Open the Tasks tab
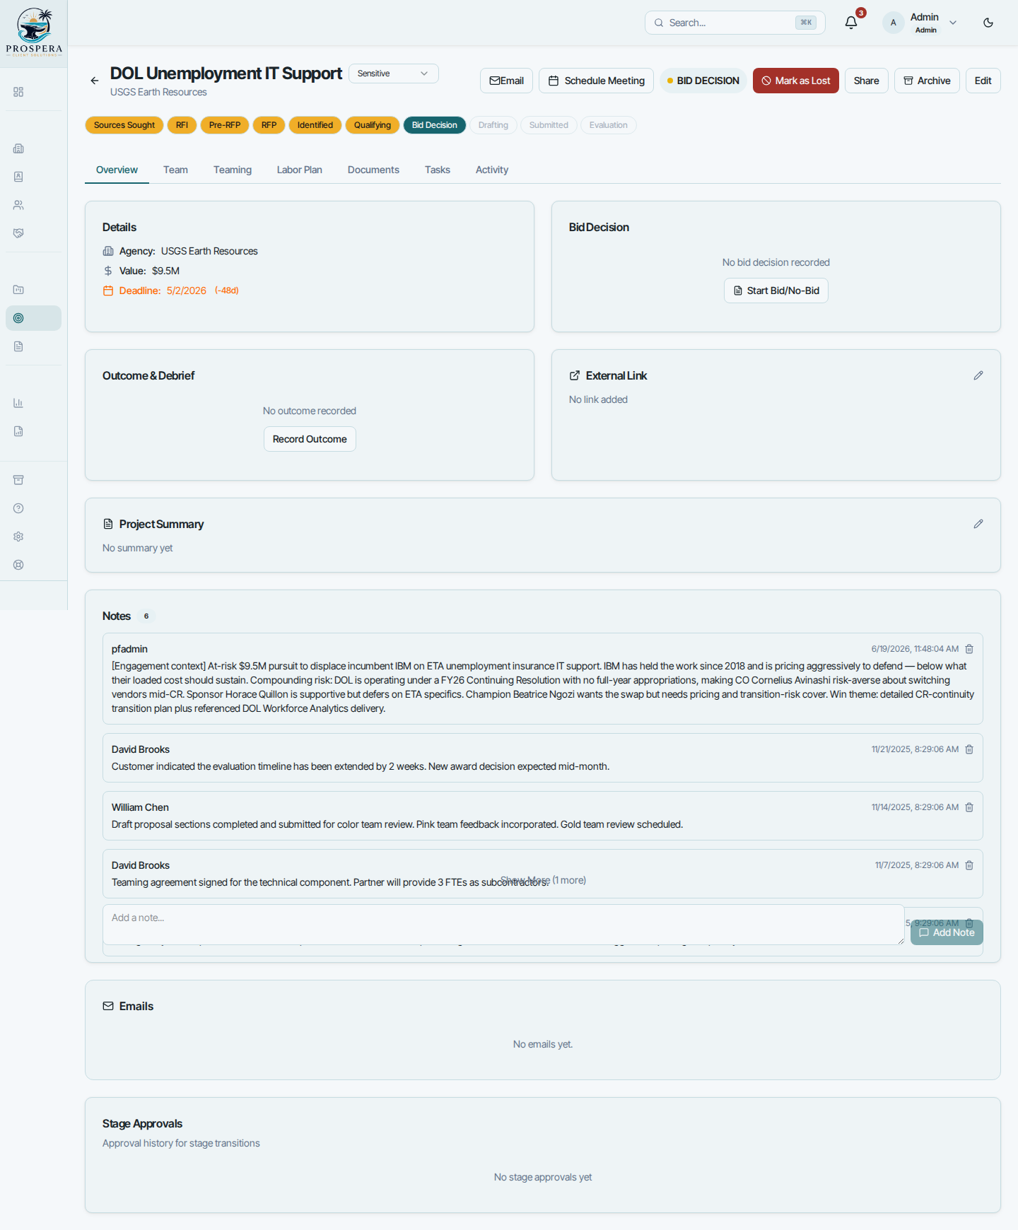The image size is (1018, 1230). pos(438,170)
